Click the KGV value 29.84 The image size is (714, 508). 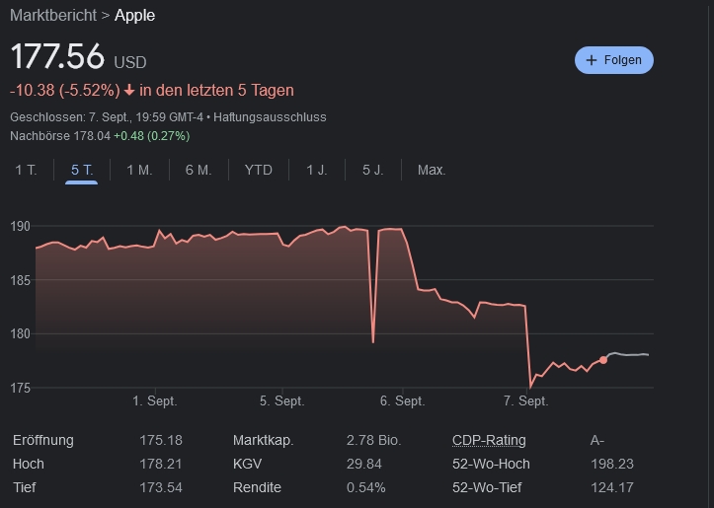pos(364,464)
